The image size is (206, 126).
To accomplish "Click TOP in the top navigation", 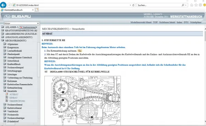I will pos(155,22).
